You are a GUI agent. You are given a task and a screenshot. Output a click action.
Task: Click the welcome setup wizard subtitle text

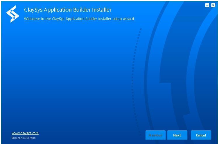coord(79,19)
